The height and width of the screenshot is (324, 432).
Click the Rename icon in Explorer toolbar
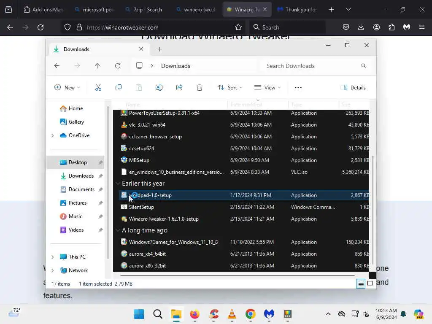pos(159,88)
